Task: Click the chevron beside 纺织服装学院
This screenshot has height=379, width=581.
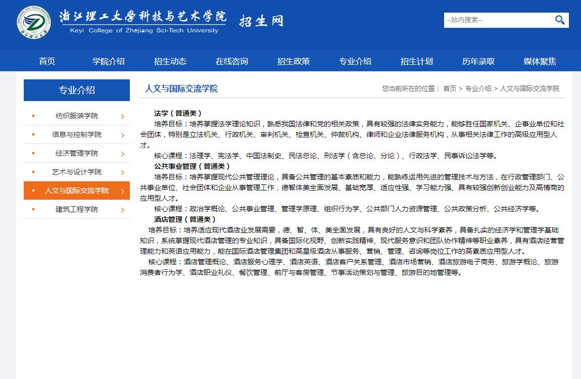Action: pos(123,117)
